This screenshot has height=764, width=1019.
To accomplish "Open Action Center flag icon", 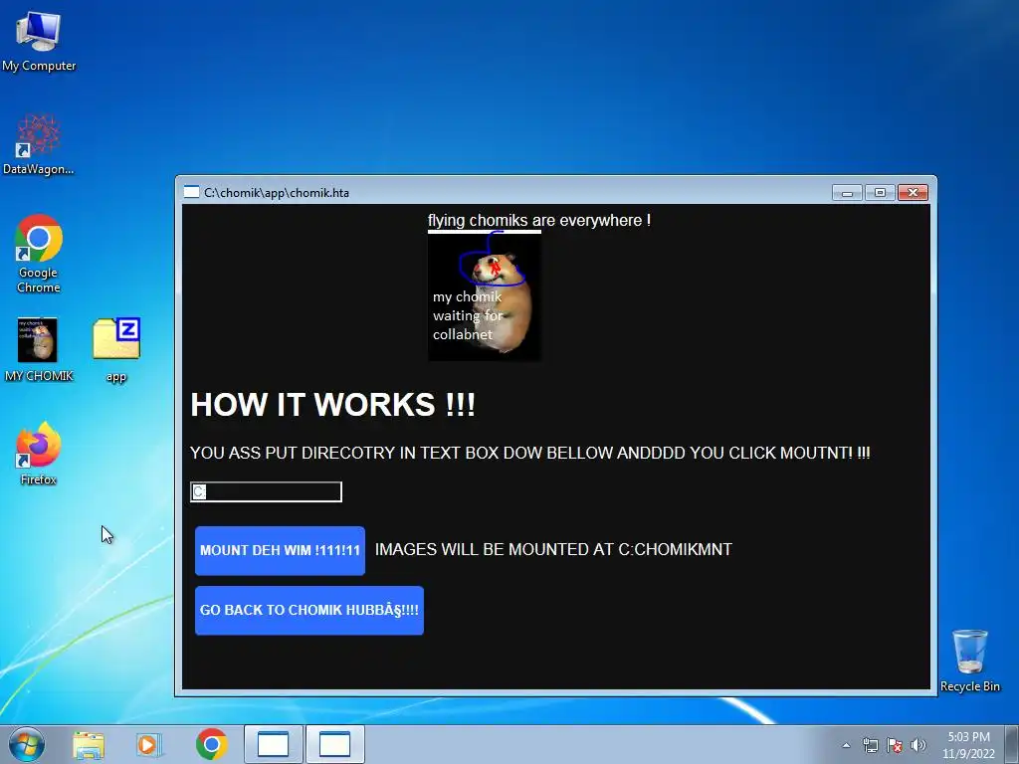I will (x=895, y=745).
